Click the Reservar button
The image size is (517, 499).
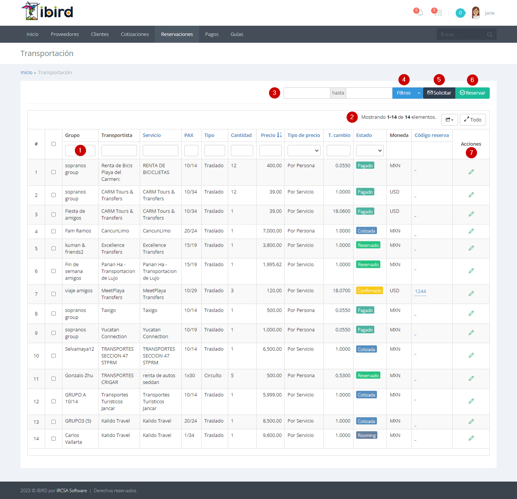click(x=472, y=93)
